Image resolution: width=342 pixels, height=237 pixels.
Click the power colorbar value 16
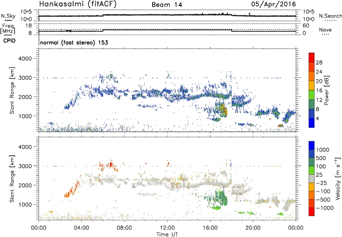[319, 91]
